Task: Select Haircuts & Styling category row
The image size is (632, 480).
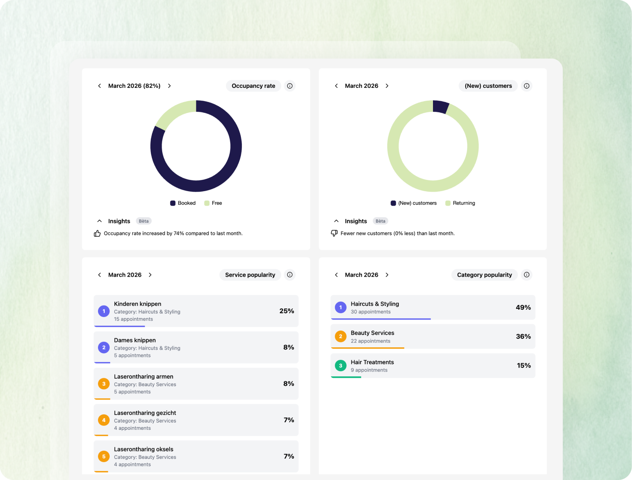Action: tap(433, 307)
